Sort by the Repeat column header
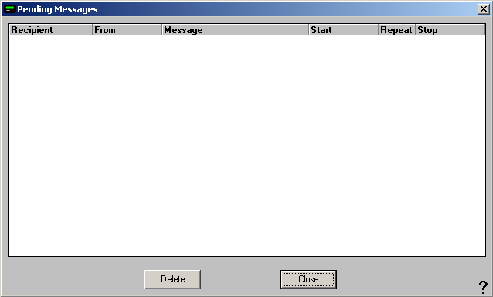 [x=397, y=30]
